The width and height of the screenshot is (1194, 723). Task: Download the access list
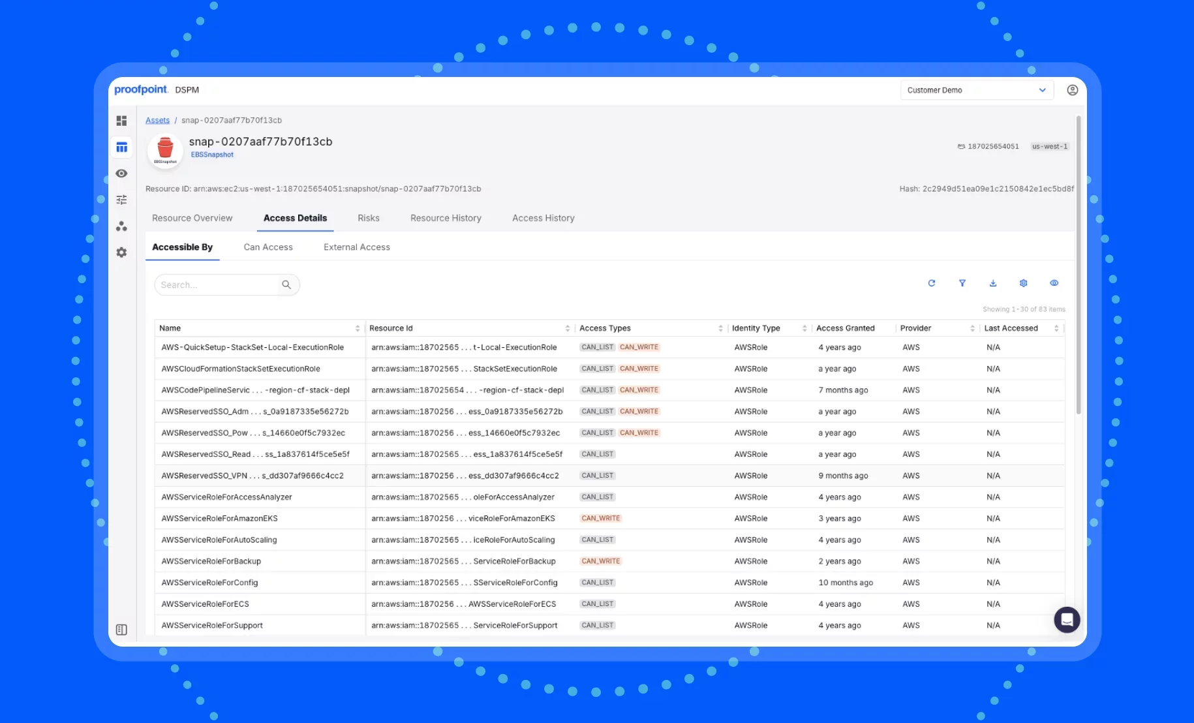(992, 283)
